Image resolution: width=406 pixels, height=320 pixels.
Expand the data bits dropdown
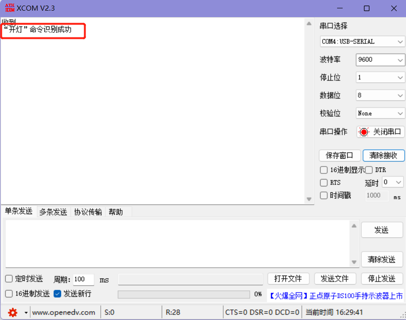pos(381,95)
